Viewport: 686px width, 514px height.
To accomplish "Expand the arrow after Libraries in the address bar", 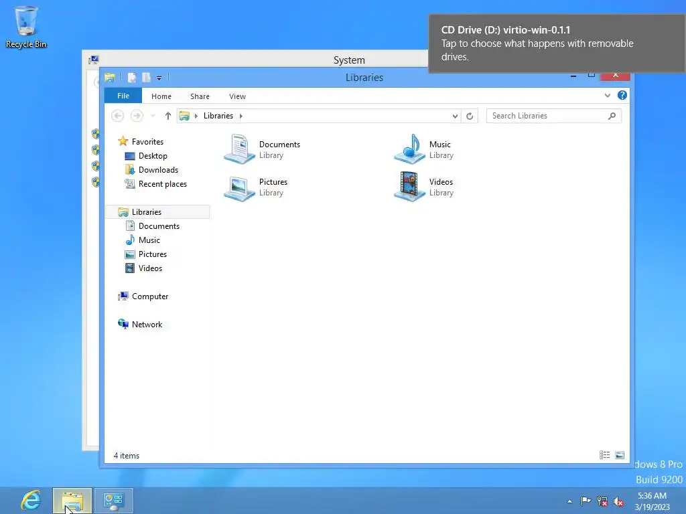I will (x=241, y=116).
